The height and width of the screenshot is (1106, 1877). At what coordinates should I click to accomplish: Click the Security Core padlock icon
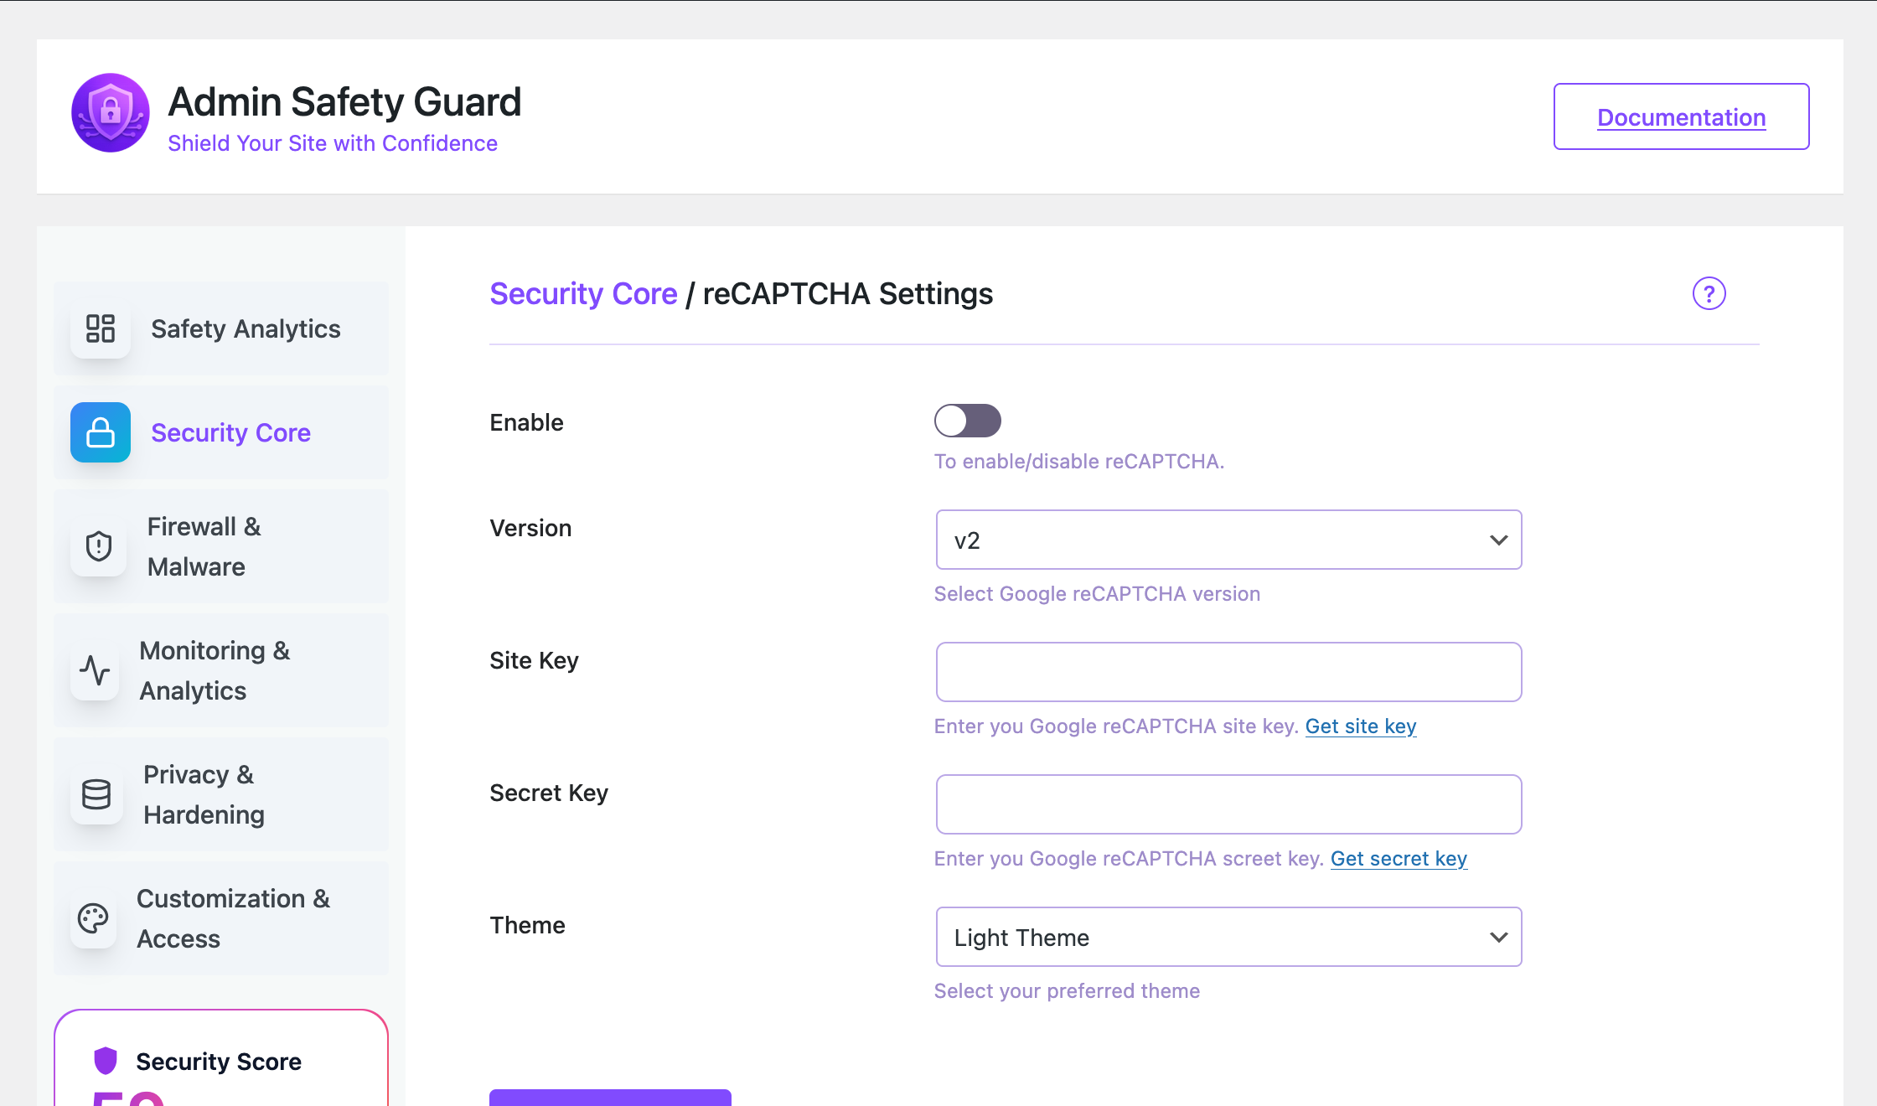(x=101, y=432)
